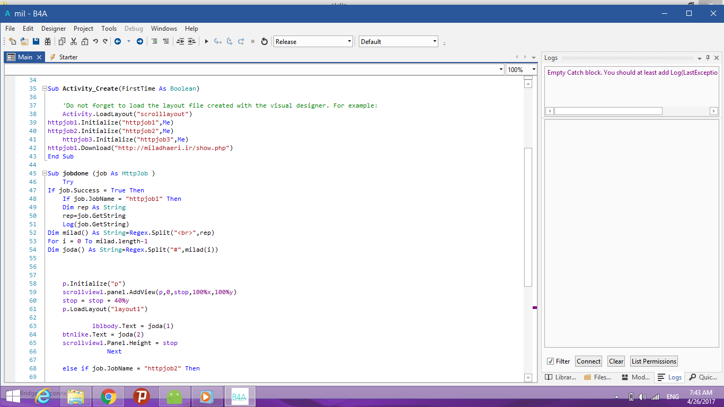Open the 100% zoom level dropdown

(x=534, y=69)
